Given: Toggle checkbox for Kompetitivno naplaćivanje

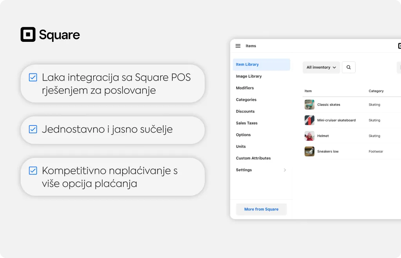Looking at the screenshot, I should tap(33, 170).
